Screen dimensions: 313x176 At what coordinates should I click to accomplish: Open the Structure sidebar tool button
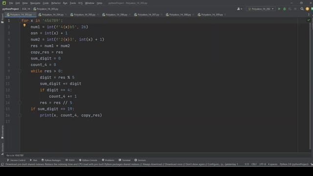click(2, 149)
